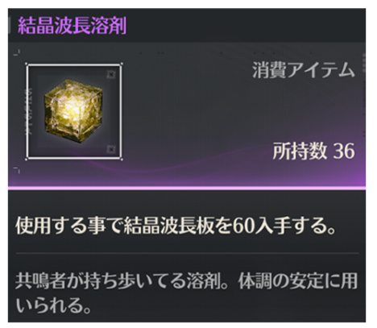Click the last flavor text line いられる。

(x=53, y=305)
